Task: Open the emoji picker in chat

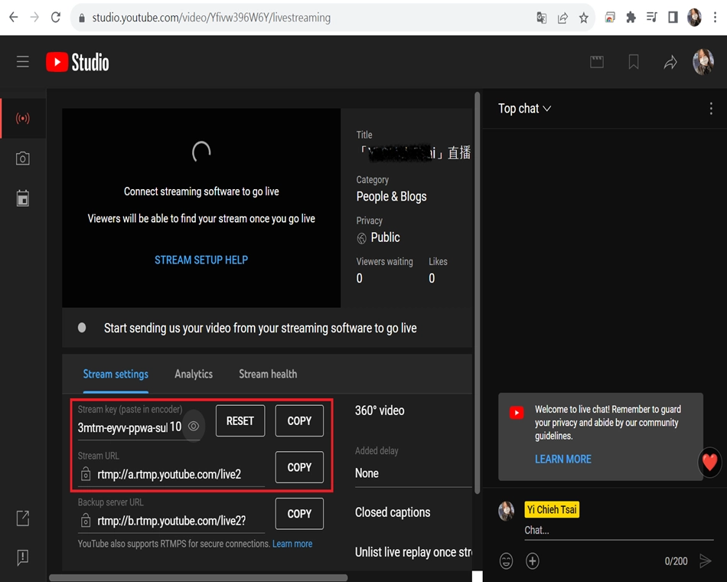Action: 506,561
